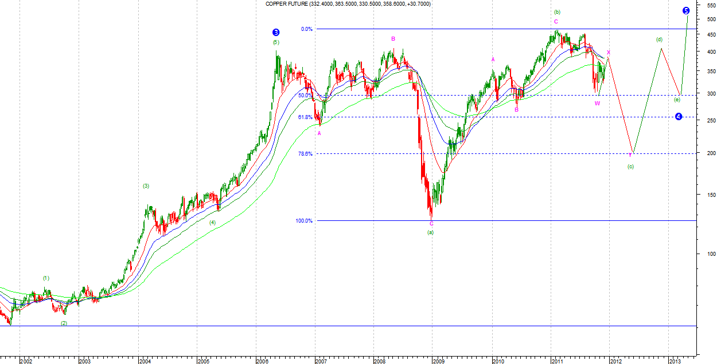Select the magenta W wave label
The image size is (717, 364).
(597, 104)
